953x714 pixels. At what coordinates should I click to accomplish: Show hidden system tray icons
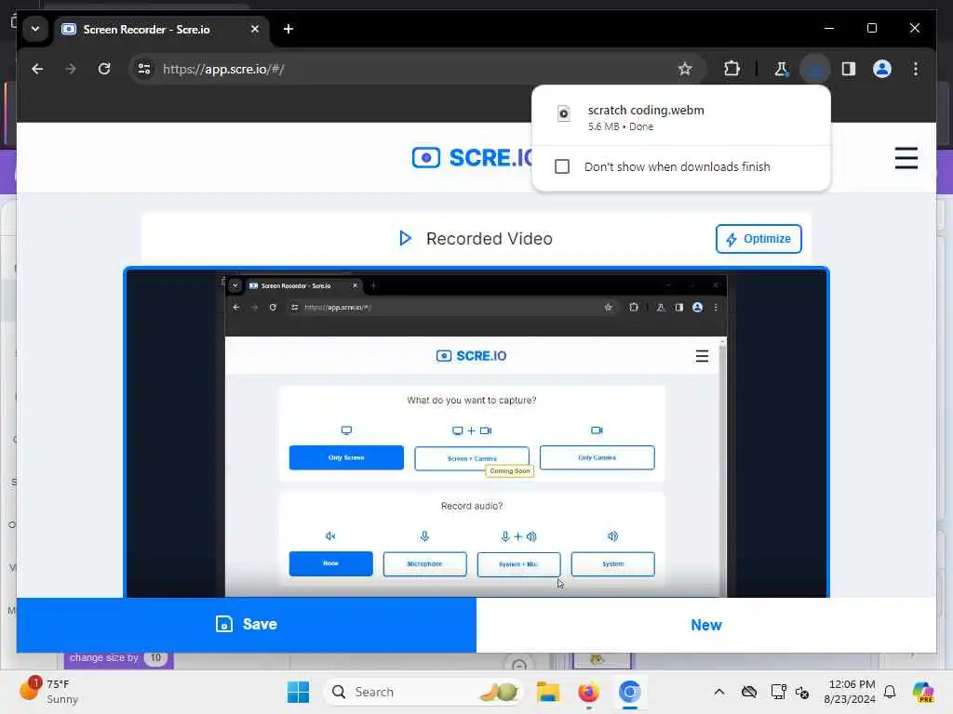pos(719,692)
